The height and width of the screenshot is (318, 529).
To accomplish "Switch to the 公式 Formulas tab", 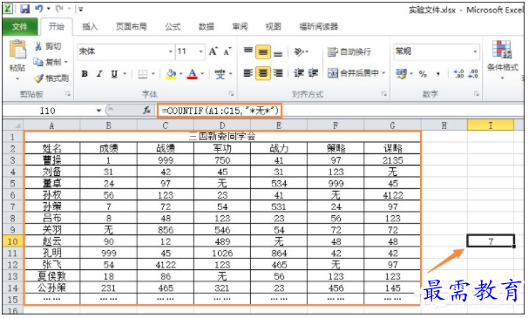I will coord(173,27).
